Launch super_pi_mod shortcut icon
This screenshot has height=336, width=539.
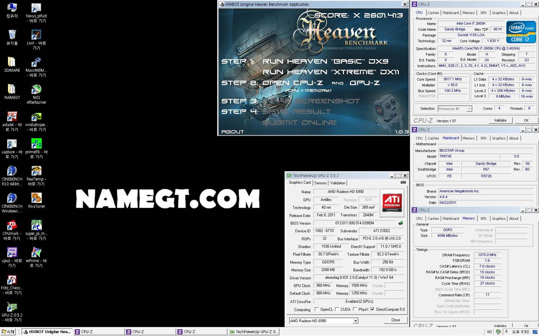tap(36, 230)
